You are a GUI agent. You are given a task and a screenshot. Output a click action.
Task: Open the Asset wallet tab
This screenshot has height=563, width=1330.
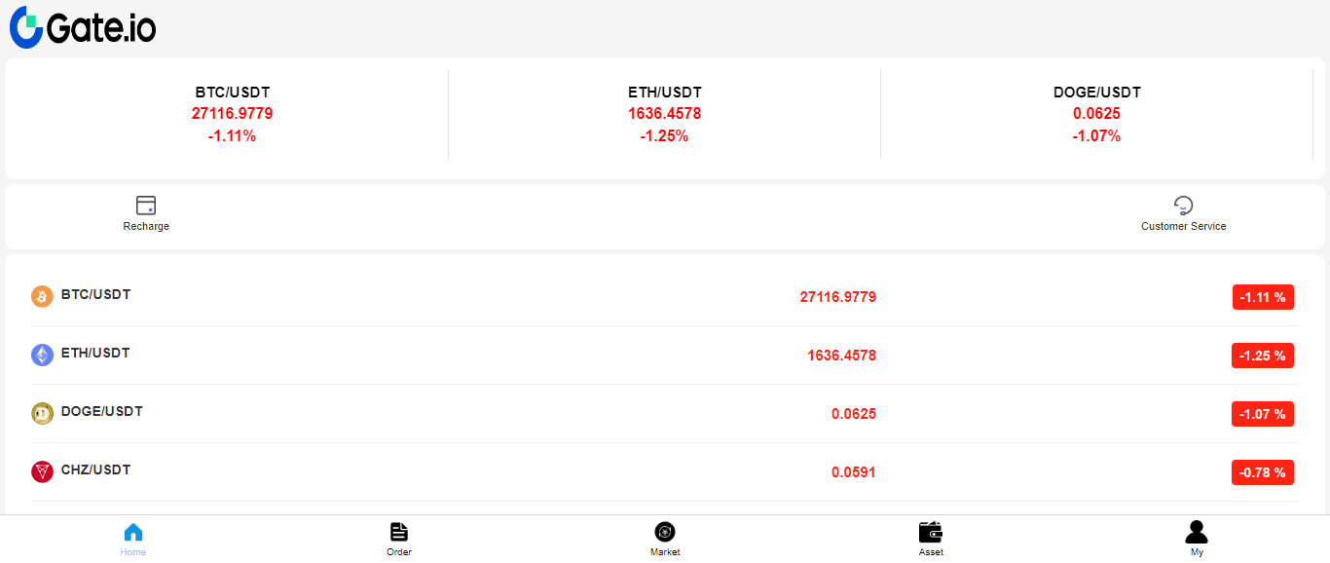coord(931,539)
